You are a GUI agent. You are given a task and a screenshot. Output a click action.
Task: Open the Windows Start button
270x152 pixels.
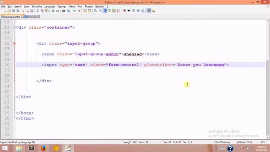click(x=5, y=148)
